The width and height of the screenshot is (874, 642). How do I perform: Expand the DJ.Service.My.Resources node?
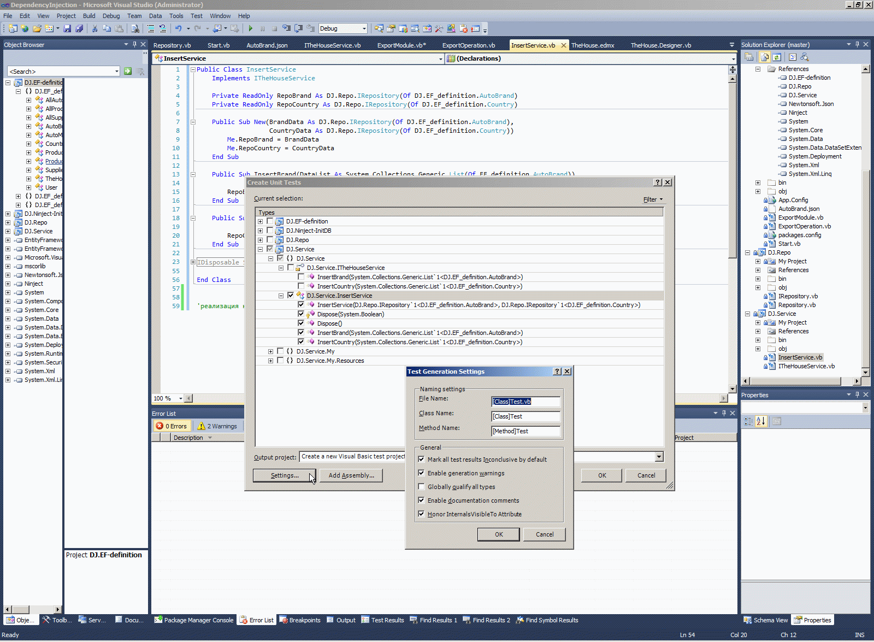(270, 361)
